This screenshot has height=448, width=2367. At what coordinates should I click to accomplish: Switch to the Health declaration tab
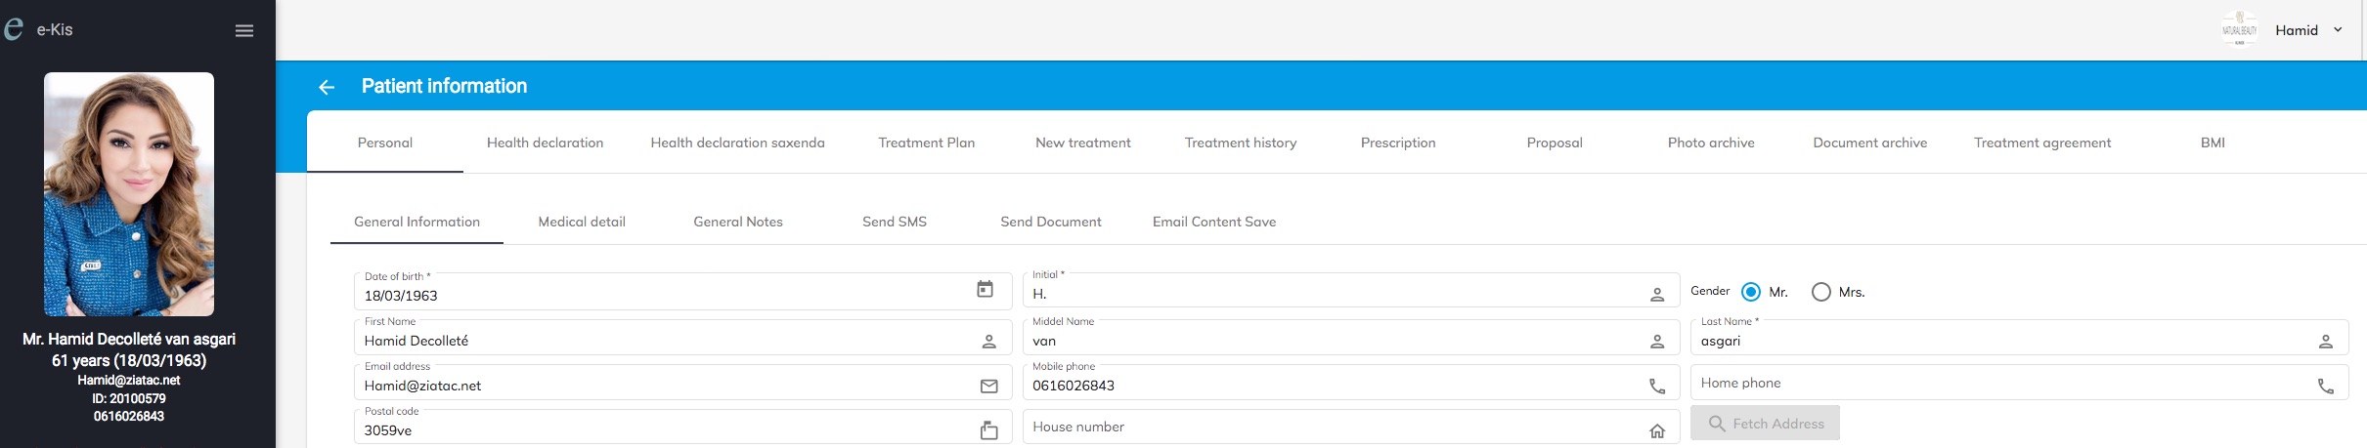545,143
